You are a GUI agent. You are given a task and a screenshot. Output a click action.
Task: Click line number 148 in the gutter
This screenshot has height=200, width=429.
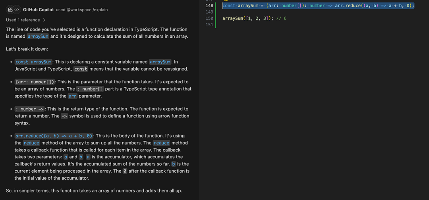209,6
